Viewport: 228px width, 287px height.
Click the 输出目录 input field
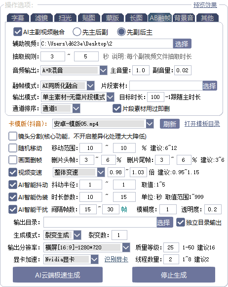tap(100, 223)
